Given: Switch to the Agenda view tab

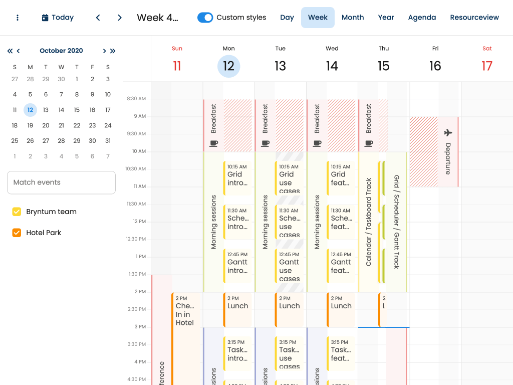Looking at the screenshot, I should click(x=422, y=18).
